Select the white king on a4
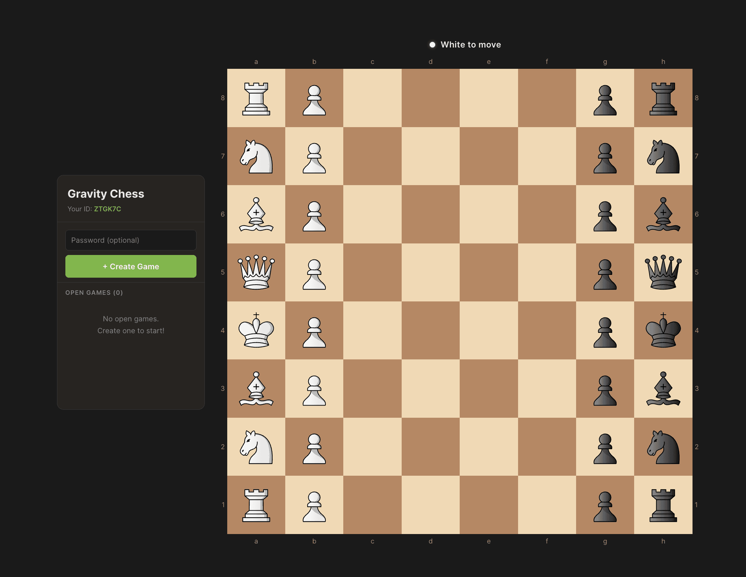This screenshot has height=577, width=746. 256,330
